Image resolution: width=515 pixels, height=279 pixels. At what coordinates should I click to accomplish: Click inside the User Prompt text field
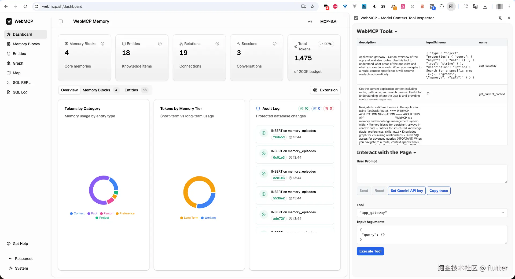[431, 174]
